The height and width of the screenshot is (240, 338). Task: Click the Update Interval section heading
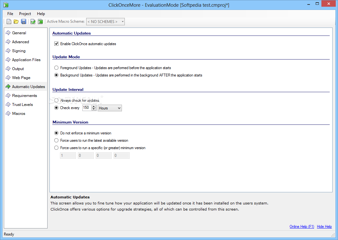click(x=68, y=90)
